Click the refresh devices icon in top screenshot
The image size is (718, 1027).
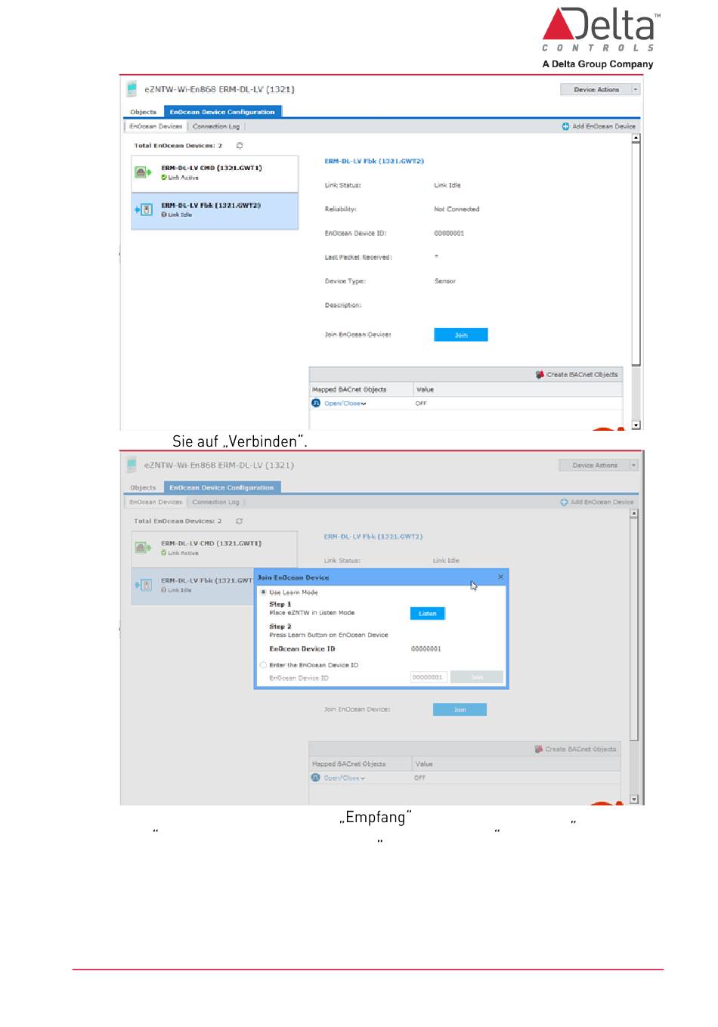coord(240,145)
